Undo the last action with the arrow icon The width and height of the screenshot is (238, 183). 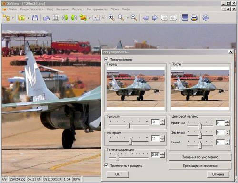[46, 18]
